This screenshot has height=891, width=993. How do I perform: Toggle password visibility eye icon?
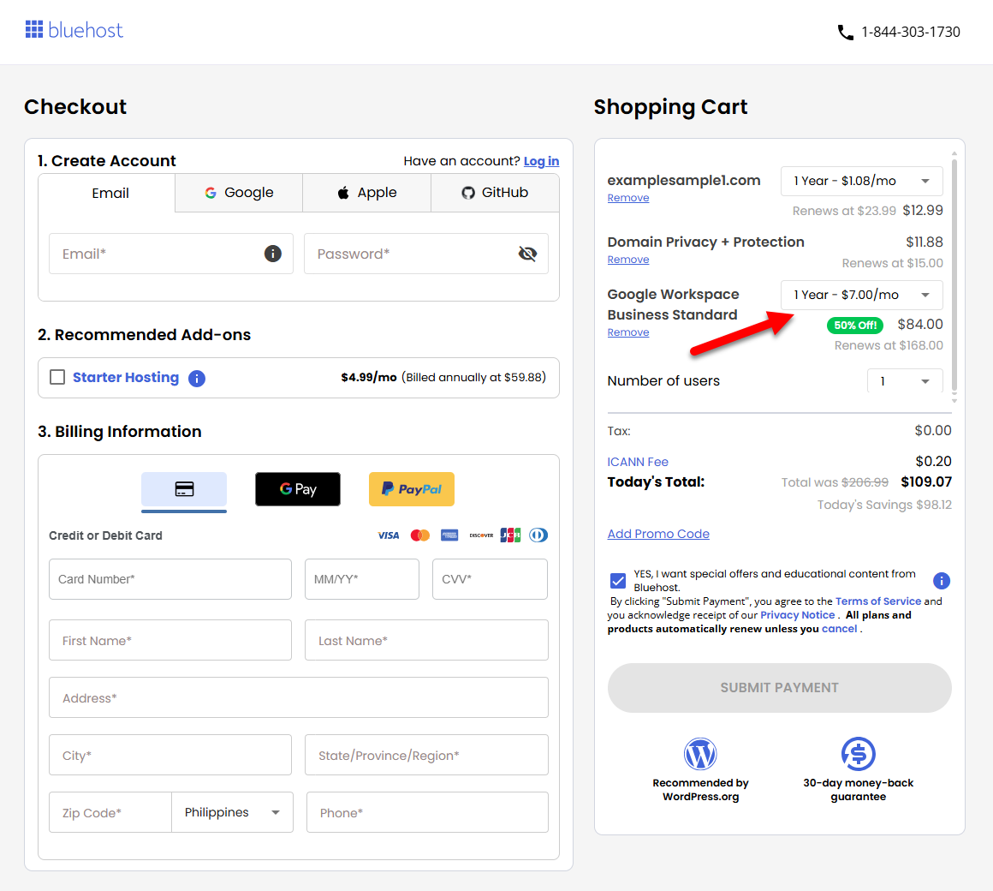pos(527,254)
